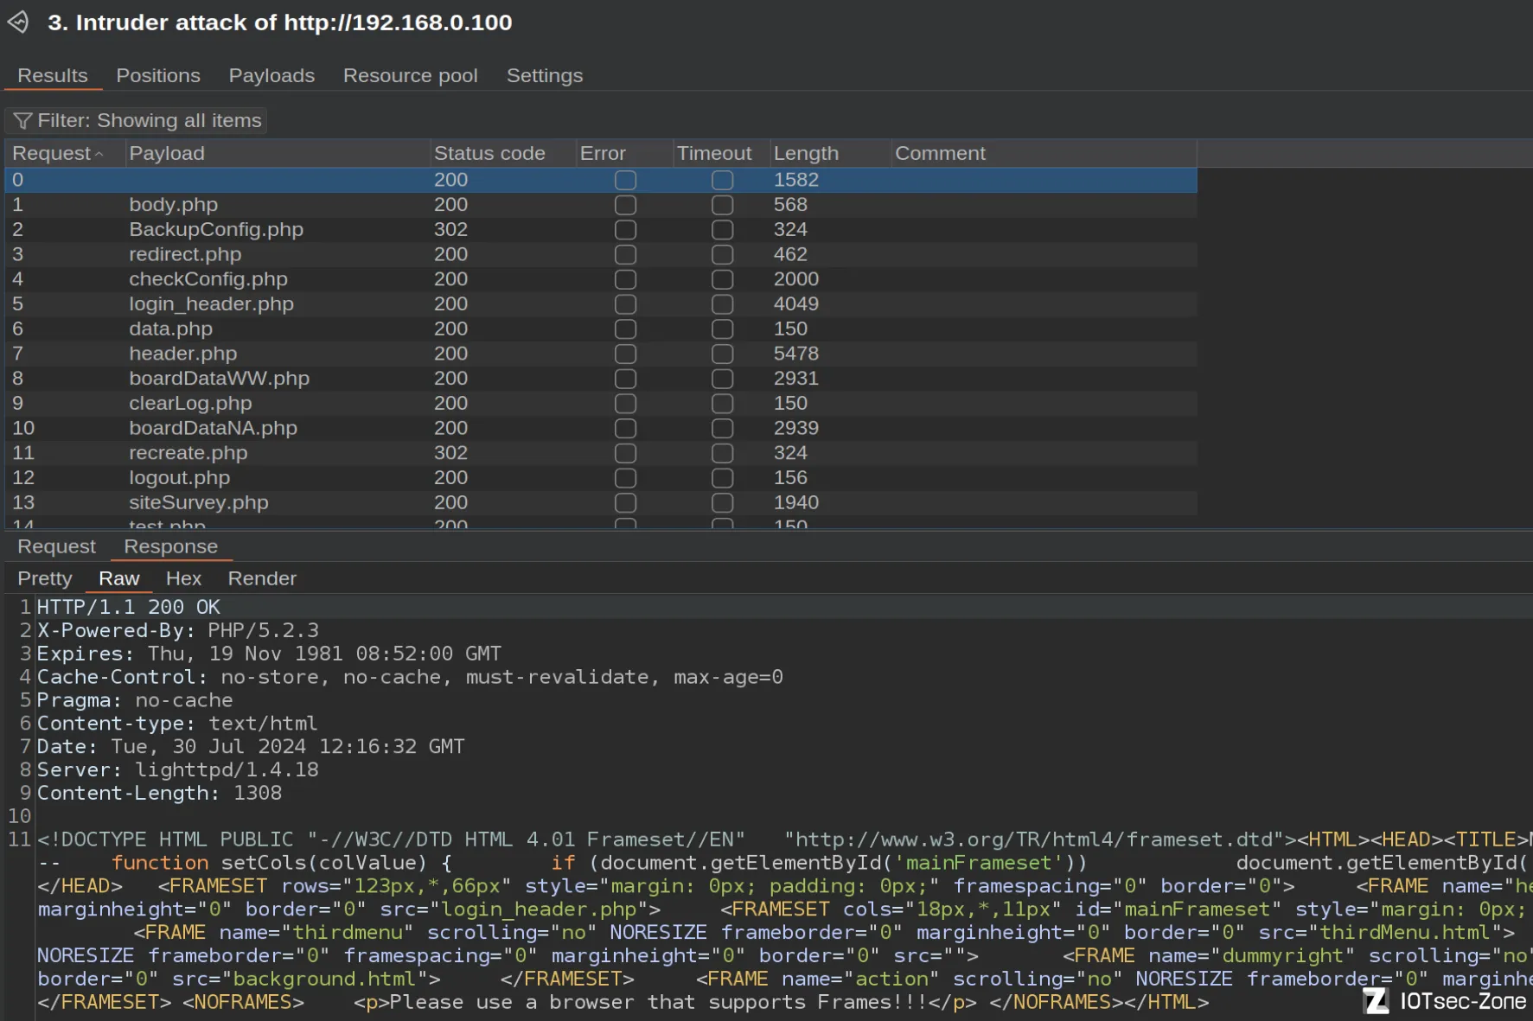Select the body.php payload row
Image resolution: width=1533 pixels, height=1021 pixels.
(601, 205)
